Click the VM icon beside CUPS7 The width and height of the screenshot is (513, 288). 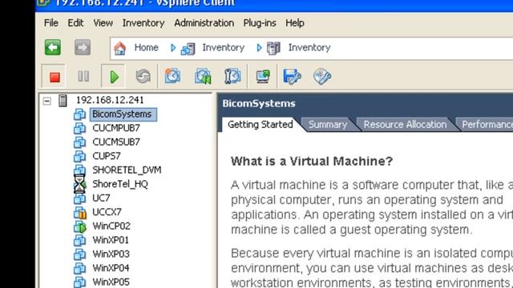coord(79,157)
